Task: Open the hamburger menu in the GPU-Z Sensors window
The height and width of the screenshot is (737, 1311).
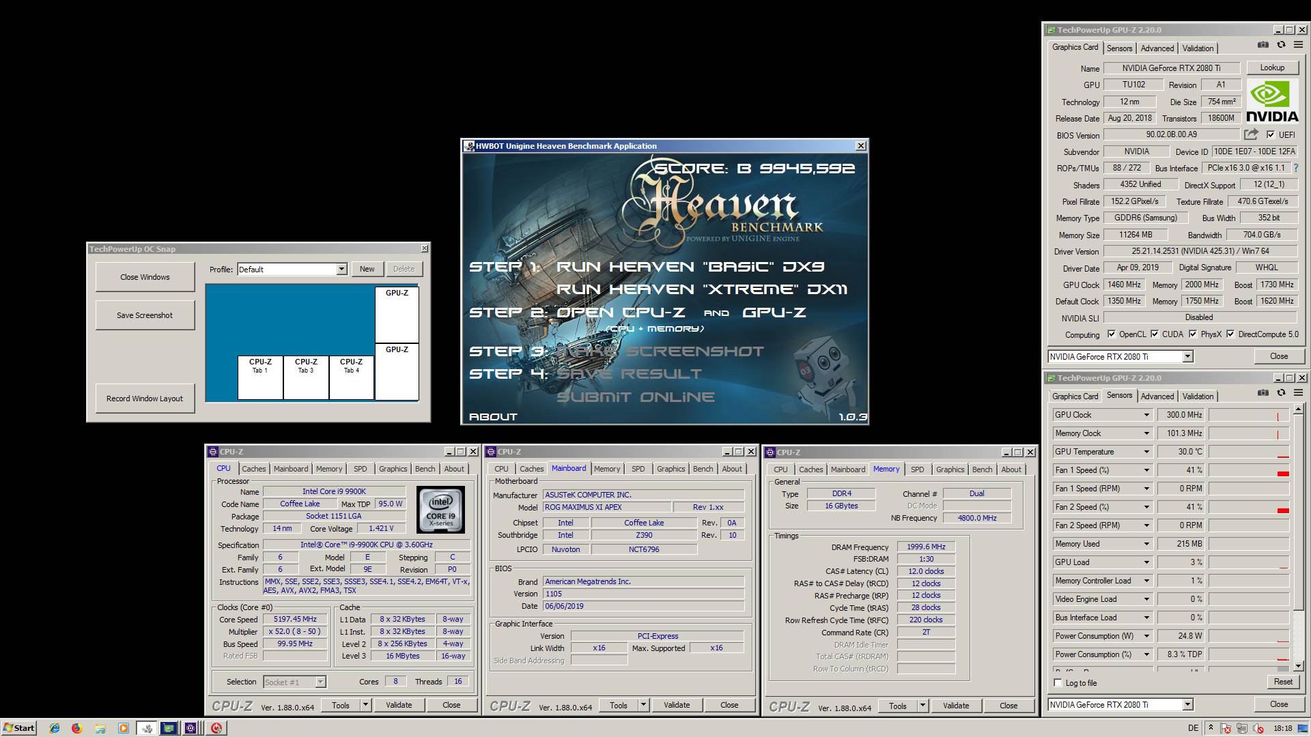Action: pos(1298,393)
